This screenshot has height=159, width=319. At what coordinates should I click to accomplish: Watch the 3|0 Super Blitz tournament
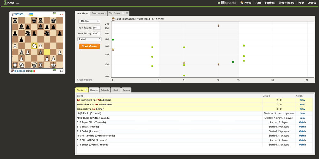tap(302, 122)
